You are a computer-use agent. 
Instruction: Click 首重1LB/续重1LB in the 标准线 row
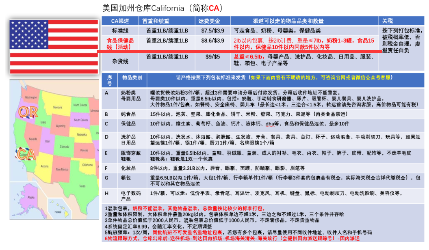click(167, 30)
